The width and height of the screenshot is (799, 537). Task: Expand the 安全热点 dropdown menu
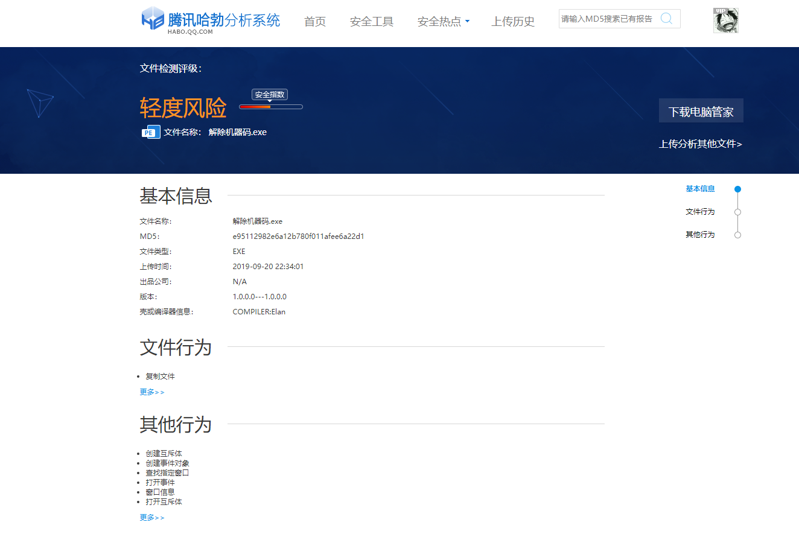click(443, 22)
